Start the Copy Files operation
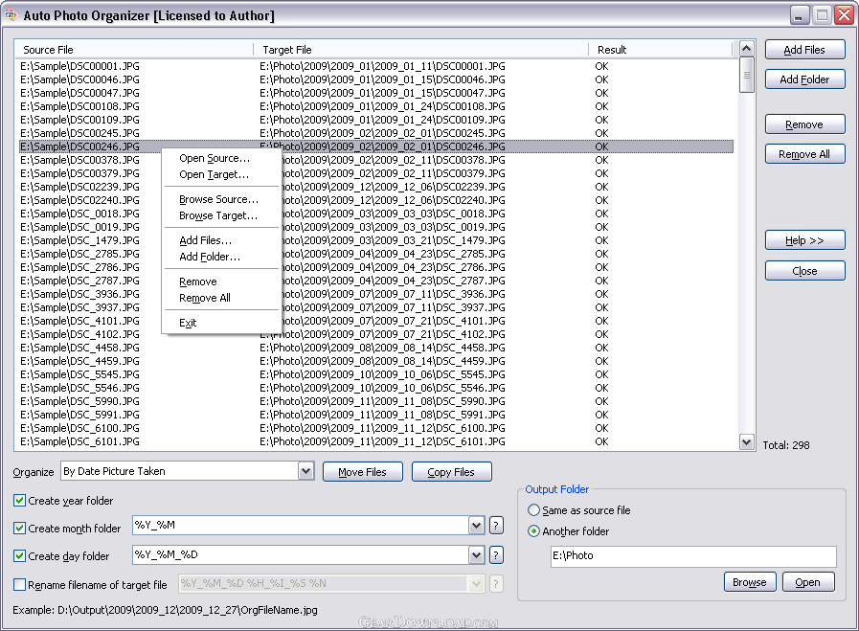Viewport: 859px width, 631px height. click(451, 472)
